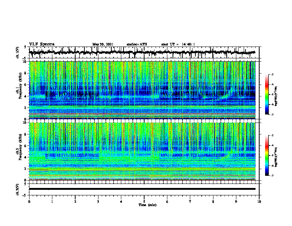Click the "-7" tick on ch.2 colorbar
This screenshot has width=292, height=226.
(x=272, y=175)
